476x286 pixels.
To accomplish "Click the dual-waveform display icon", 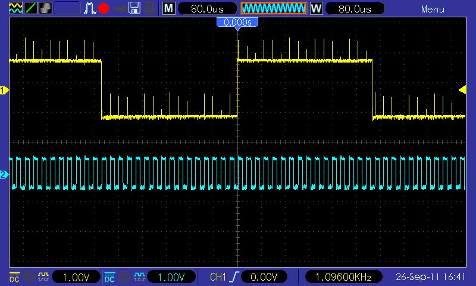I will (x=15, y=8).
